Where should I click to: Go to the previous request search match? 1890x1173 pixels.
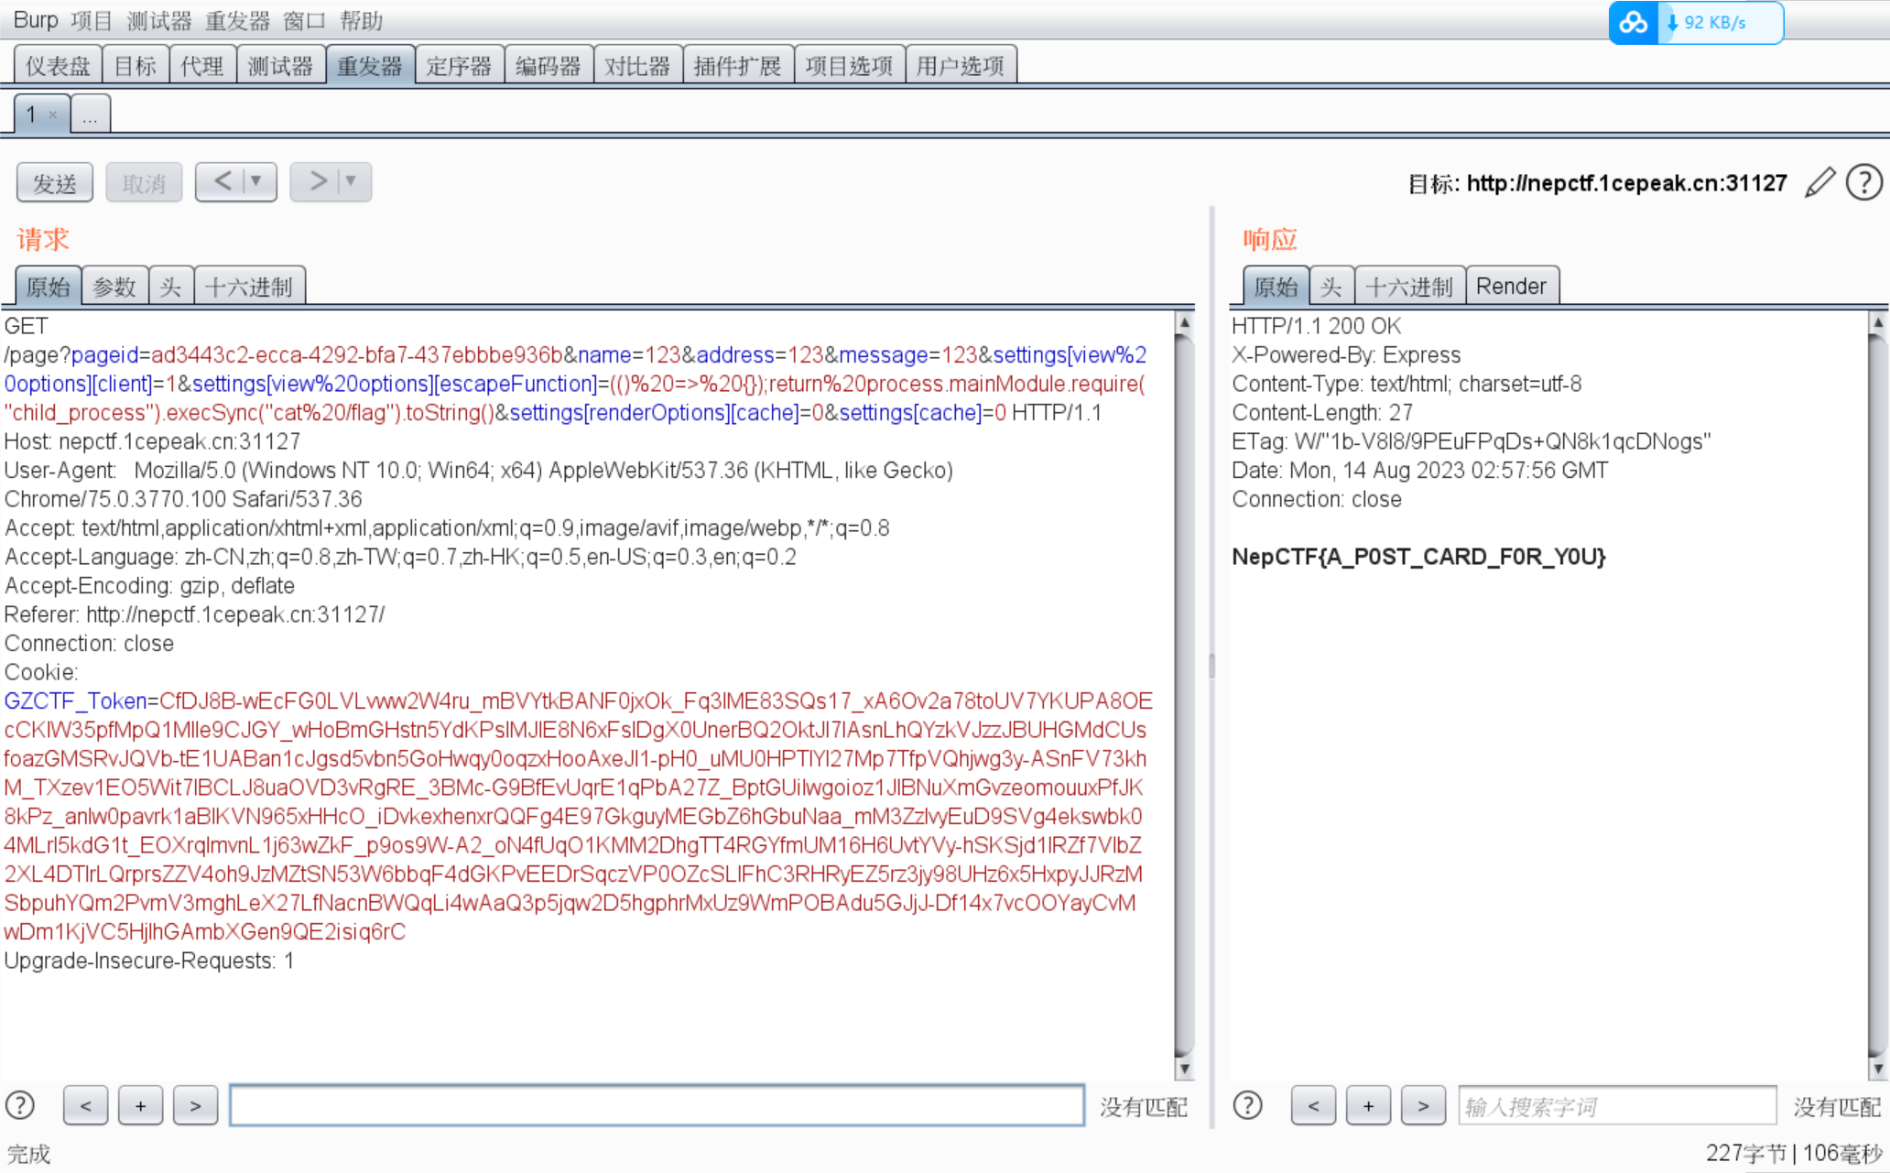(x=86, y=1105)
